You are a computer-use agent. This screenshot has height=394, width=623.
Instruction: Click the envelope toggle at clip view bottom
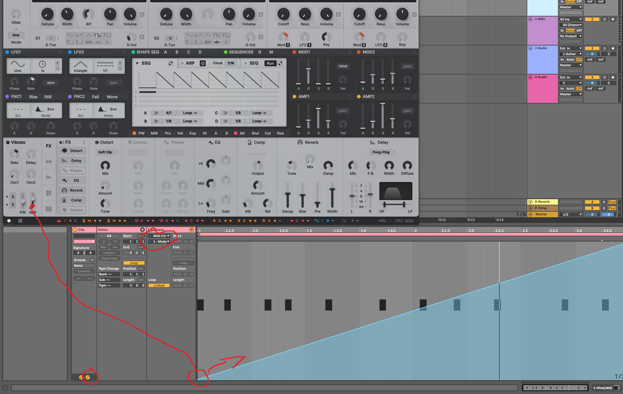click(x=87, y=377)
